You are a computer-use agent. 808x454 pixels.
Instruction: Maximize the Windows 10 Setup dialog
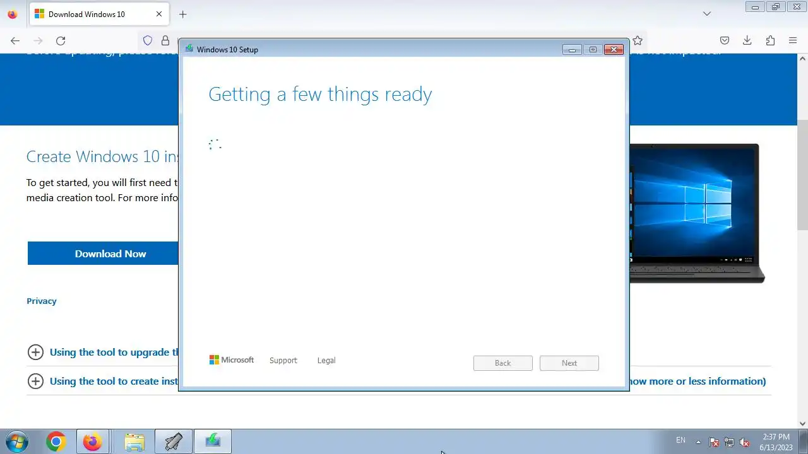click(x=593, y=50)
